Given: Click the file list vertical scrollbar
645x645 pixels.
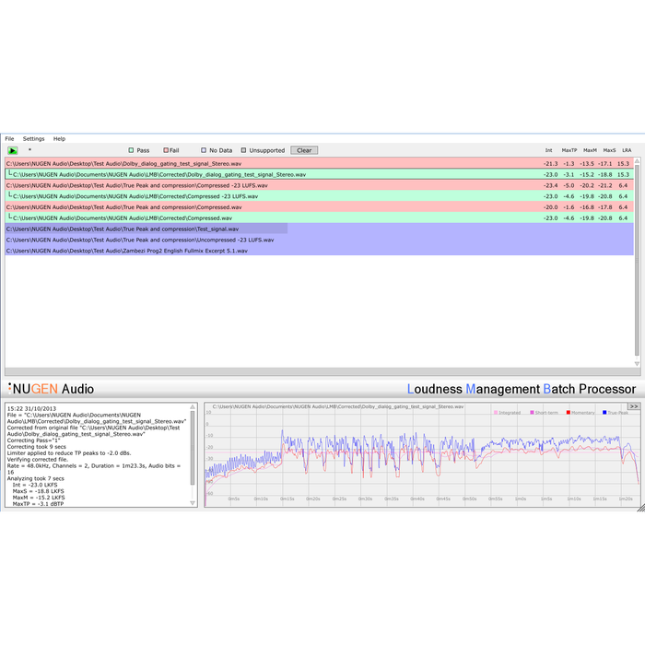Looking at the screenshot, I should tap(638, 258).
